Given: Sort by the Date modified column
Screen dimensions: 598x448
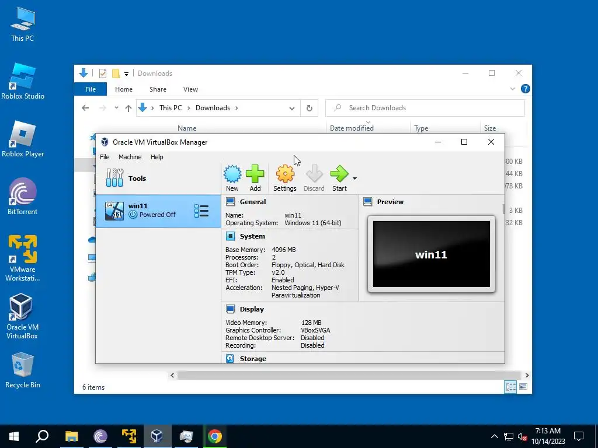Looking at the screenshot, I should point(352,128).
